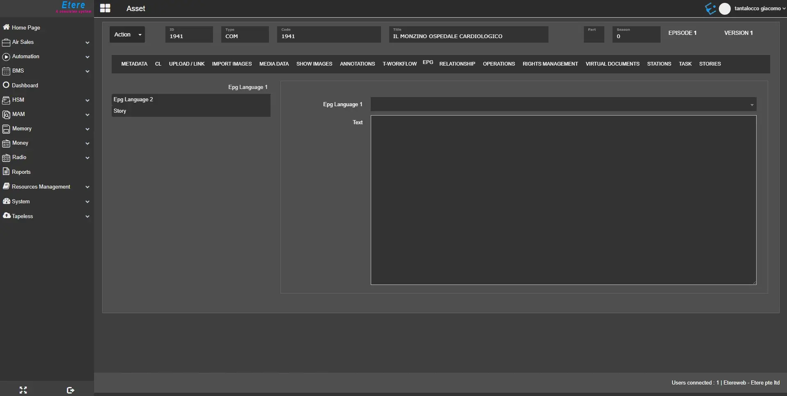Click the Dashboard circle icon in sidebar
The width and height of the screenshot is (787, 396).
click(x=6, y=85)
